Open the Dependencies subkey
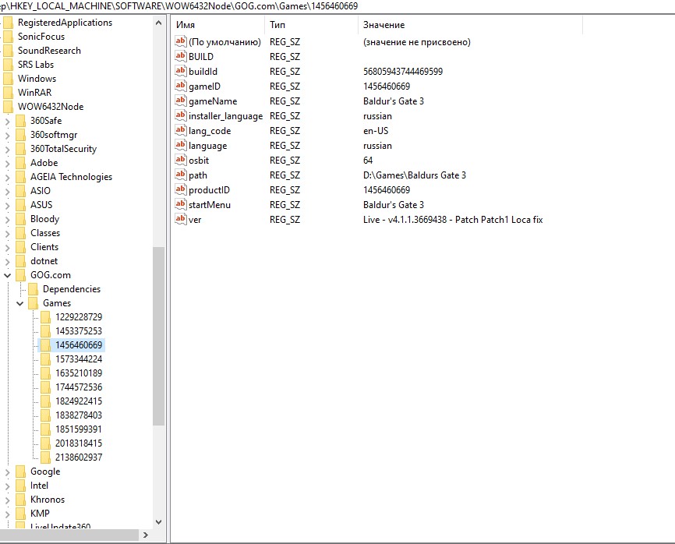 71,289
